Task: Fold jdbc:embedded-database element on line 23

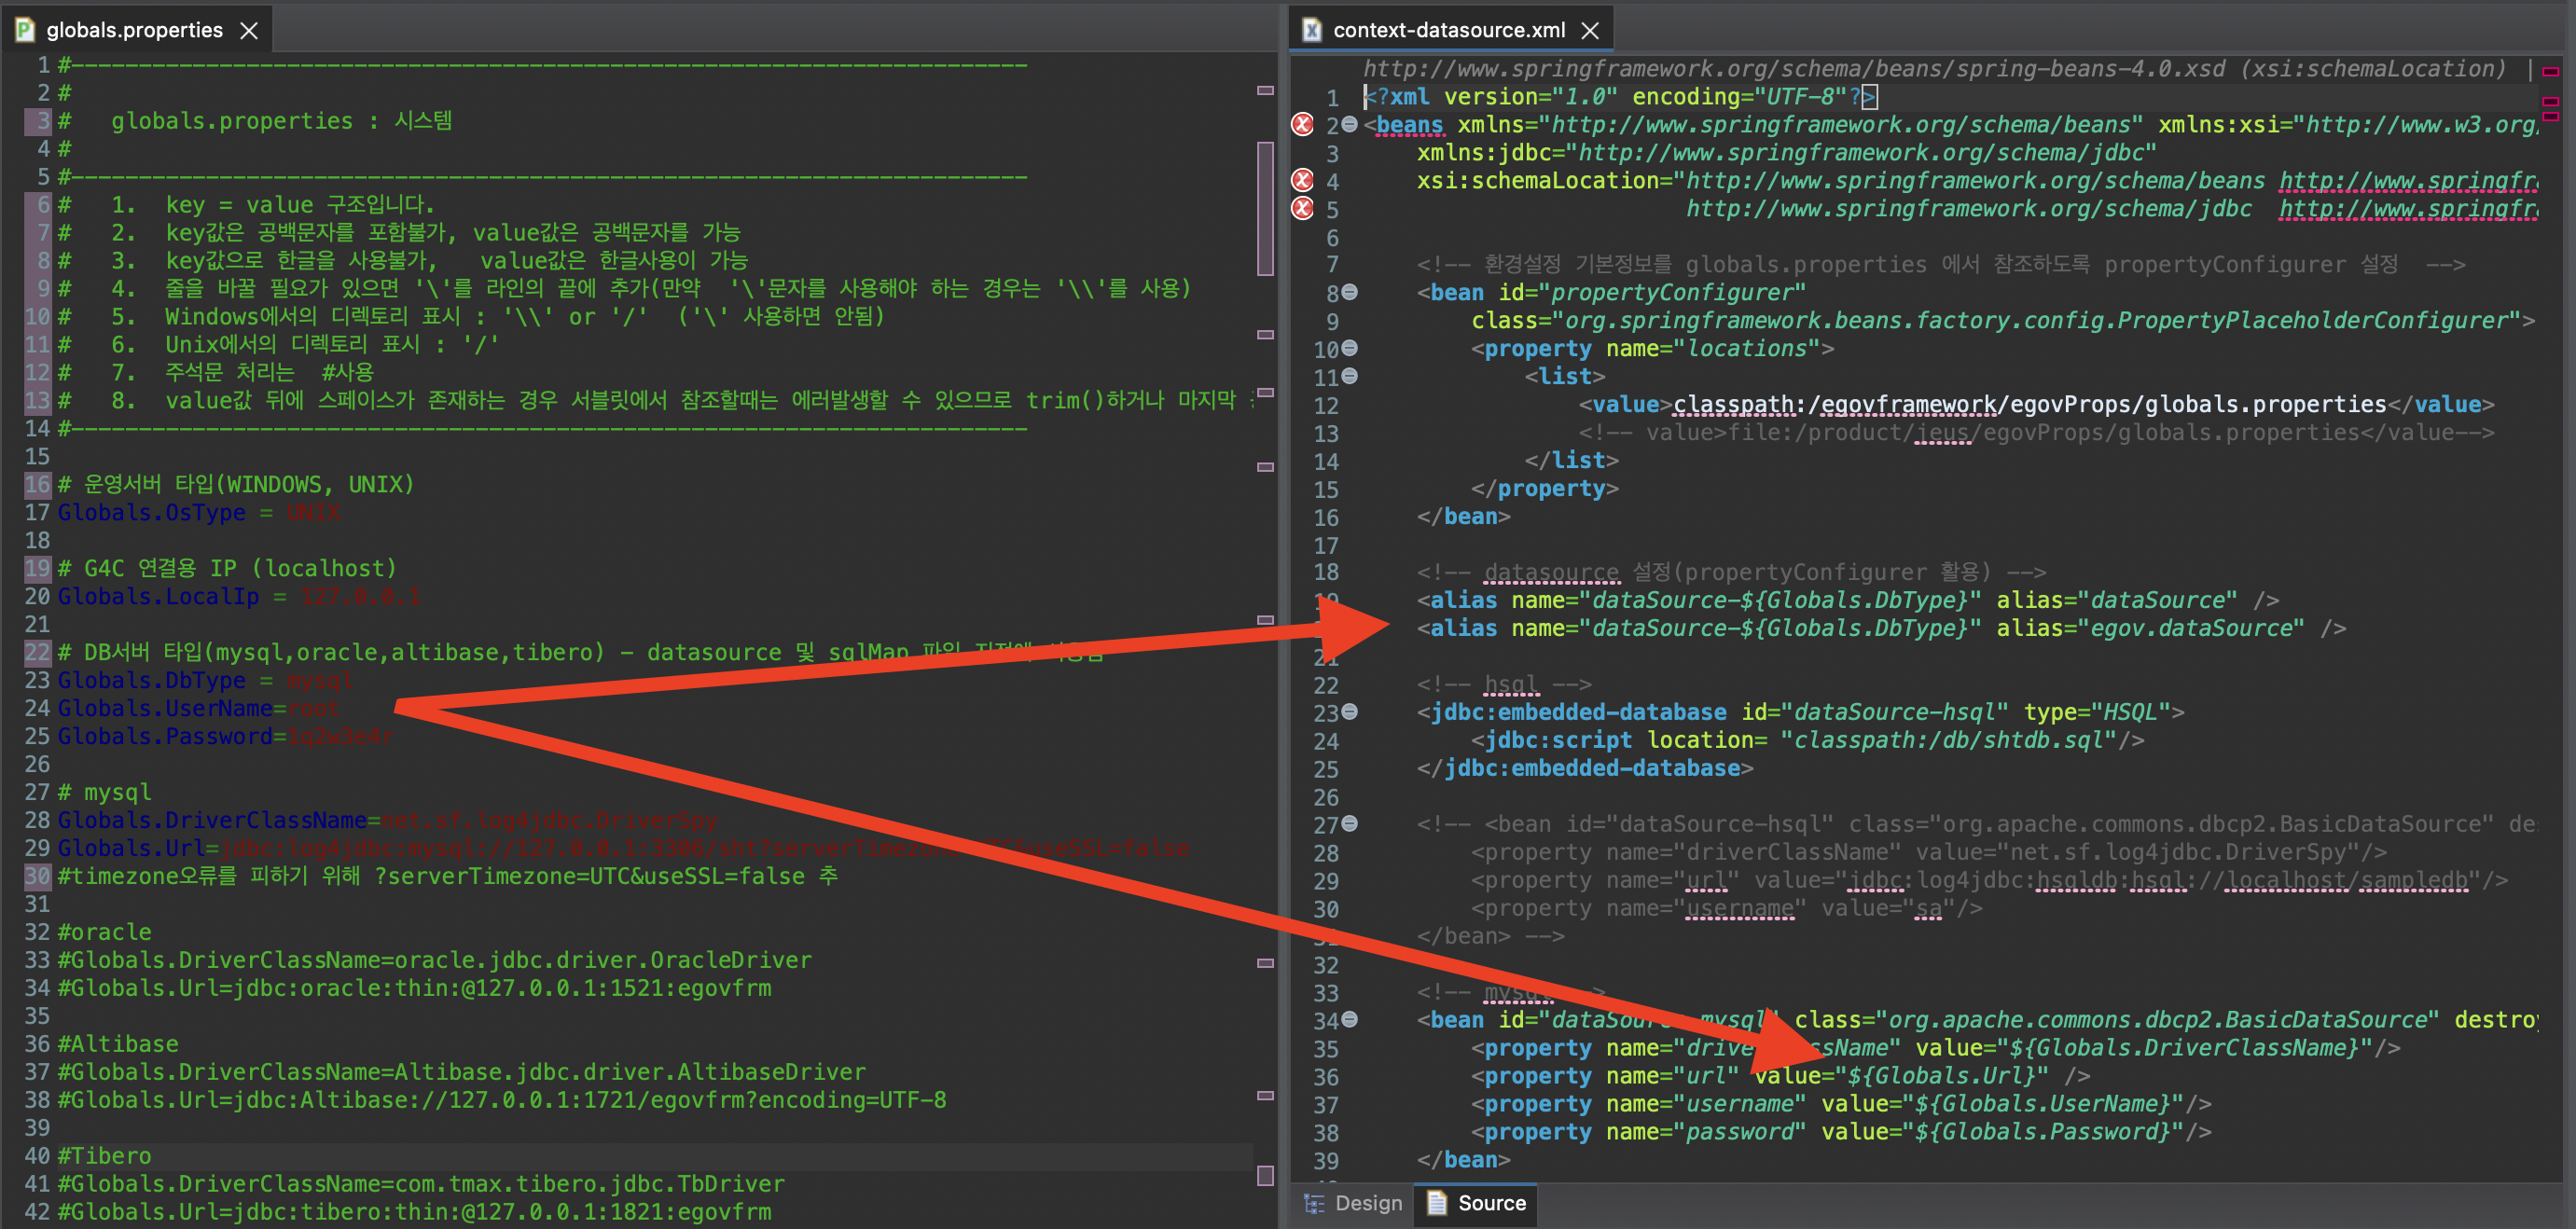Action: [x=1350, y=712]
